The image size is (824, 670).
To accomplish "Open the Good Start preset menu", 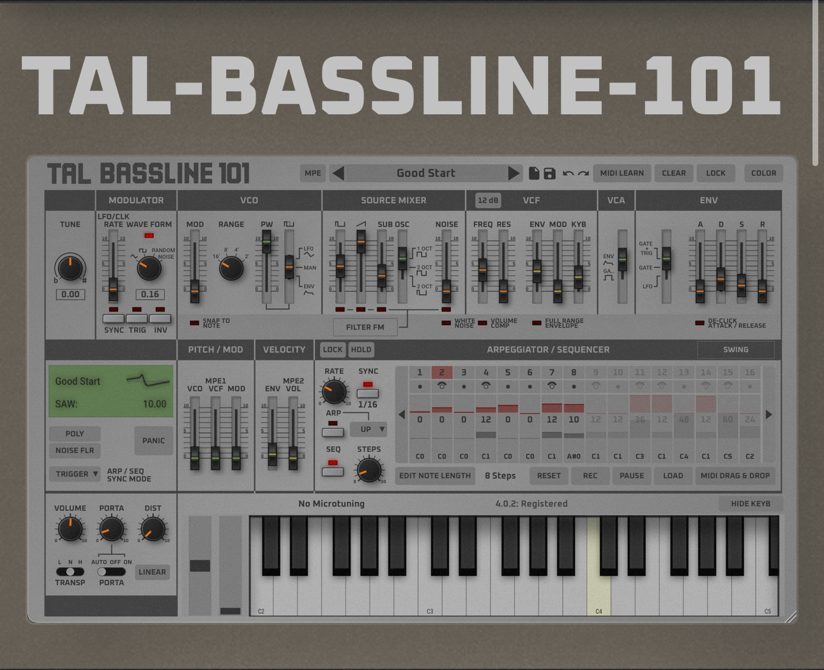I will tap(426, 173).
